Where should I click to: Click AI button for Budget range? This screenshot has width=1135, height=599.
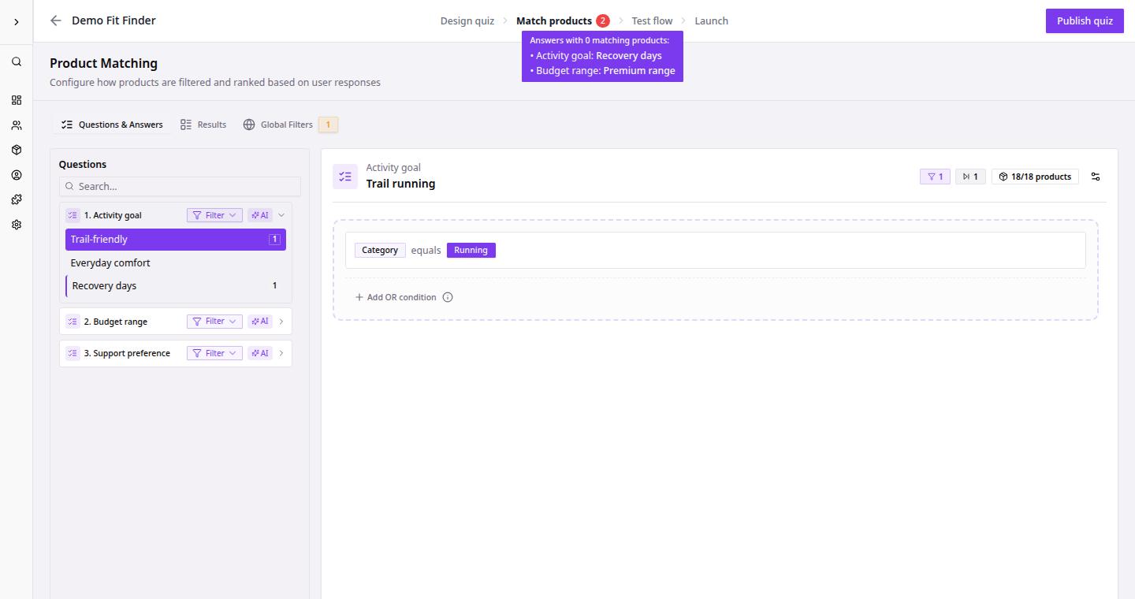[x=260, y=321]
